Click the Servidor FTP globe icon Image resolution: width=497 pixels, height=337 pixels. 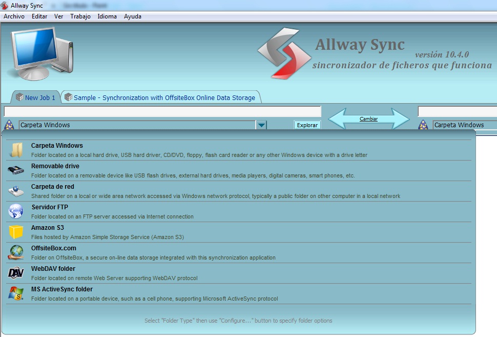16,211
